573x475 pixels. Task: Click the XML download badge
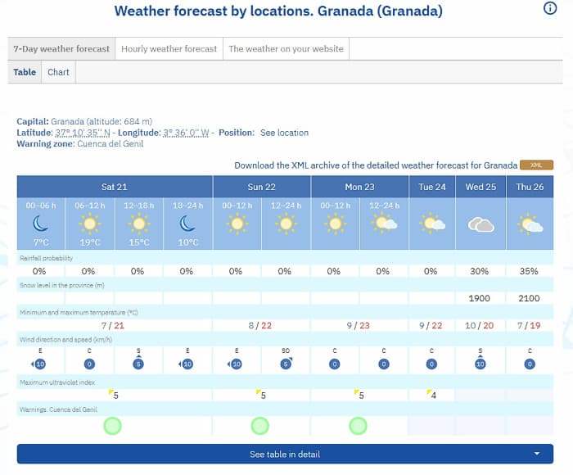click(x=536, y=165)
